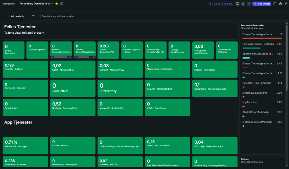The height and width of the screenshot is (169, 289).
Task: Click the Salgsmodul - Salesmodule.Web tile
Action: [215, 89]
